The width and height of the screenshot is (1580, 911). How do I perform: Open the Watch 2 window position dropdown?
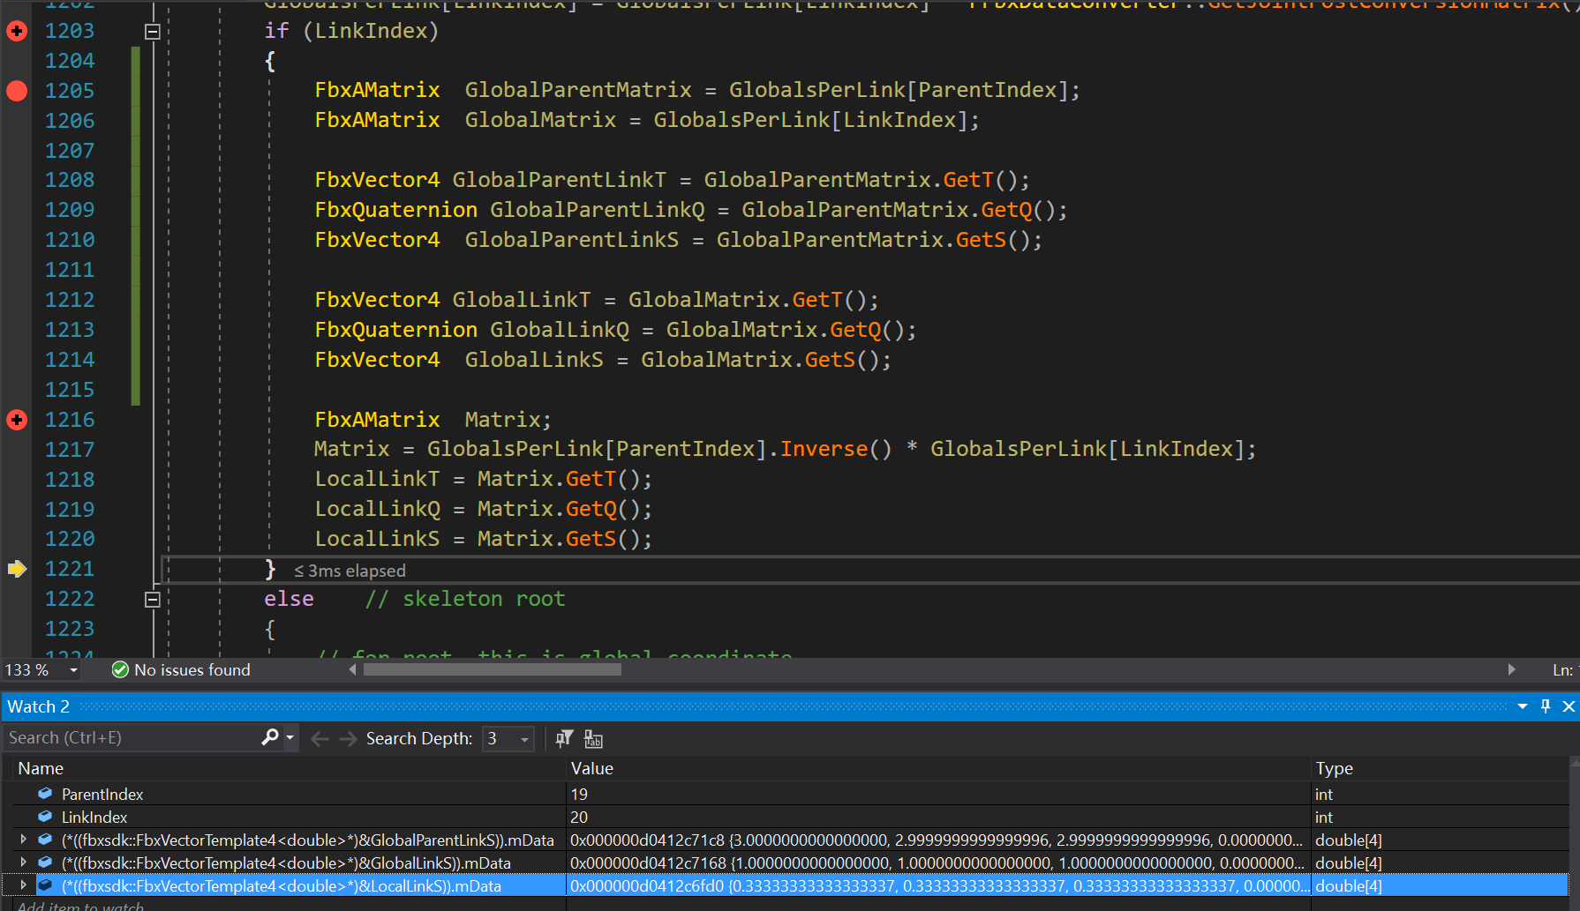(1523, 706)
